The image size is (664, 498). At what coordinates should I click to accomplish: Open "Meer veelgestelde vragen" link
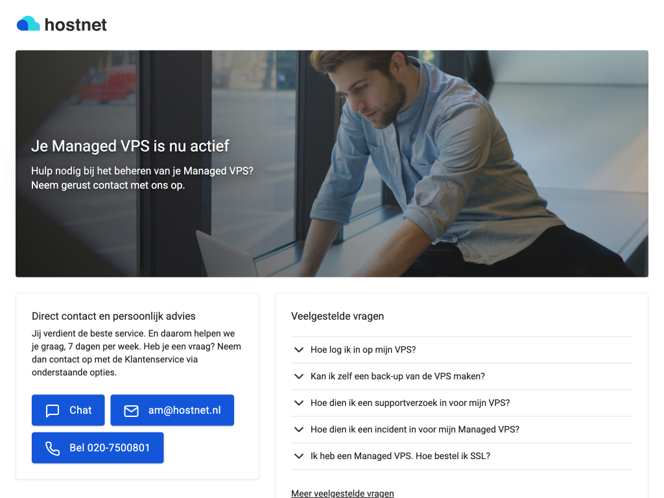(342, 493)
